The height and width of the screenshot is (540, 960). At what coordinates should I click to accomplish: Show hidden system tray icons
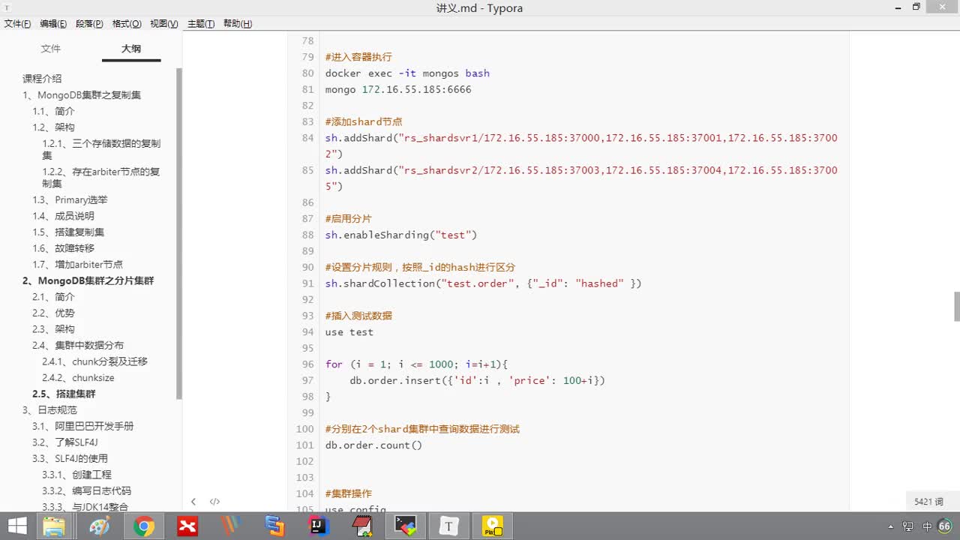click(x=891, y=526)
